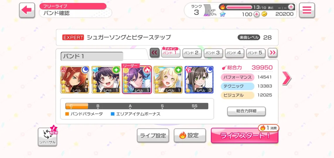Viewport: 334px width, 158px height.
Task: Add stamina with the plus next to 13/10
Action: point(291,7)
